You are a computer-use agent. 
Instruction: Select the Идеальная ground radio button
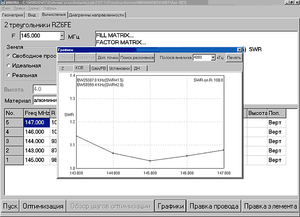(8, 66)
